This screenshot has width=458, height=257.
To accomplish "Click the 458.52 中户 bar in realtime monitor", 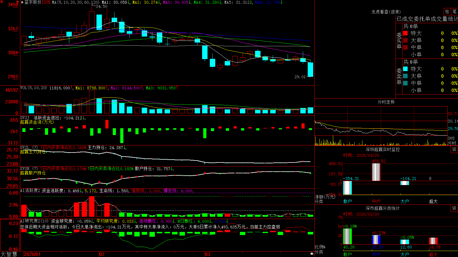I will click(376, 172).
